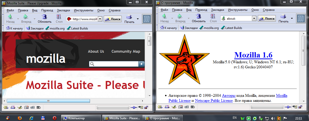This screenshot has width=309, height=121.
Task: Toggle online/offline plug icon in left window
Action: (134, 107)
